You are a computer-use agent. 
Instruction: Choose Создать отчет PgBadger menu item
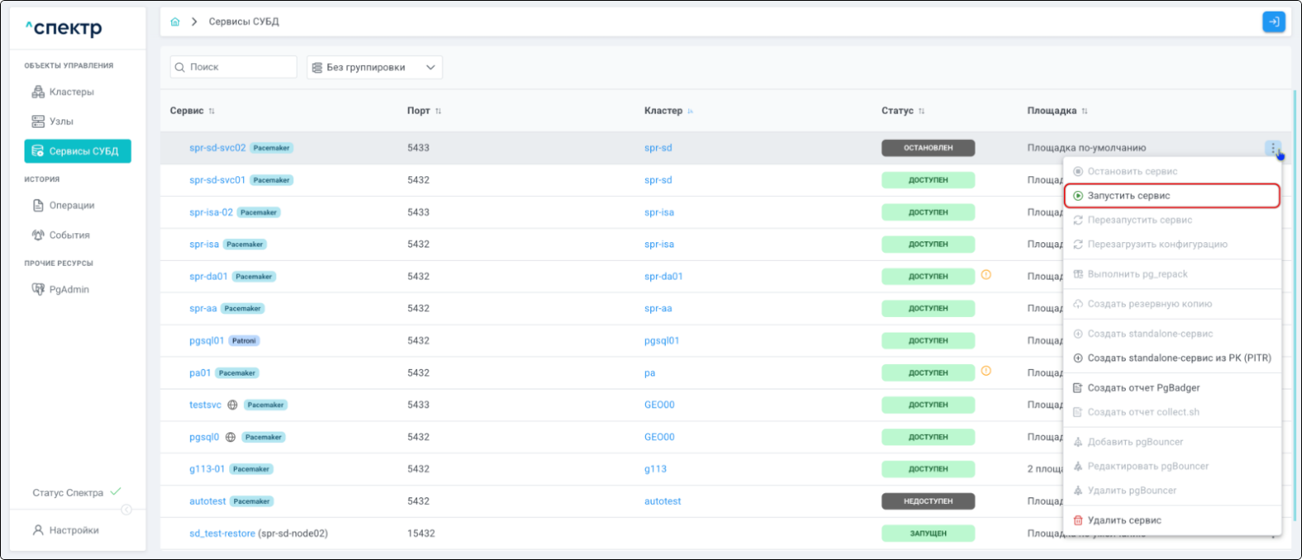click(1143, 388)
